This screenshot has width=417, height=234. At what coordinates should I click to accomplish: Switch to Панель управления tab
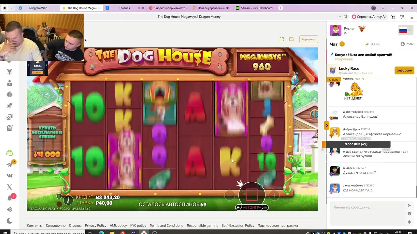click(x=211, y=8)
